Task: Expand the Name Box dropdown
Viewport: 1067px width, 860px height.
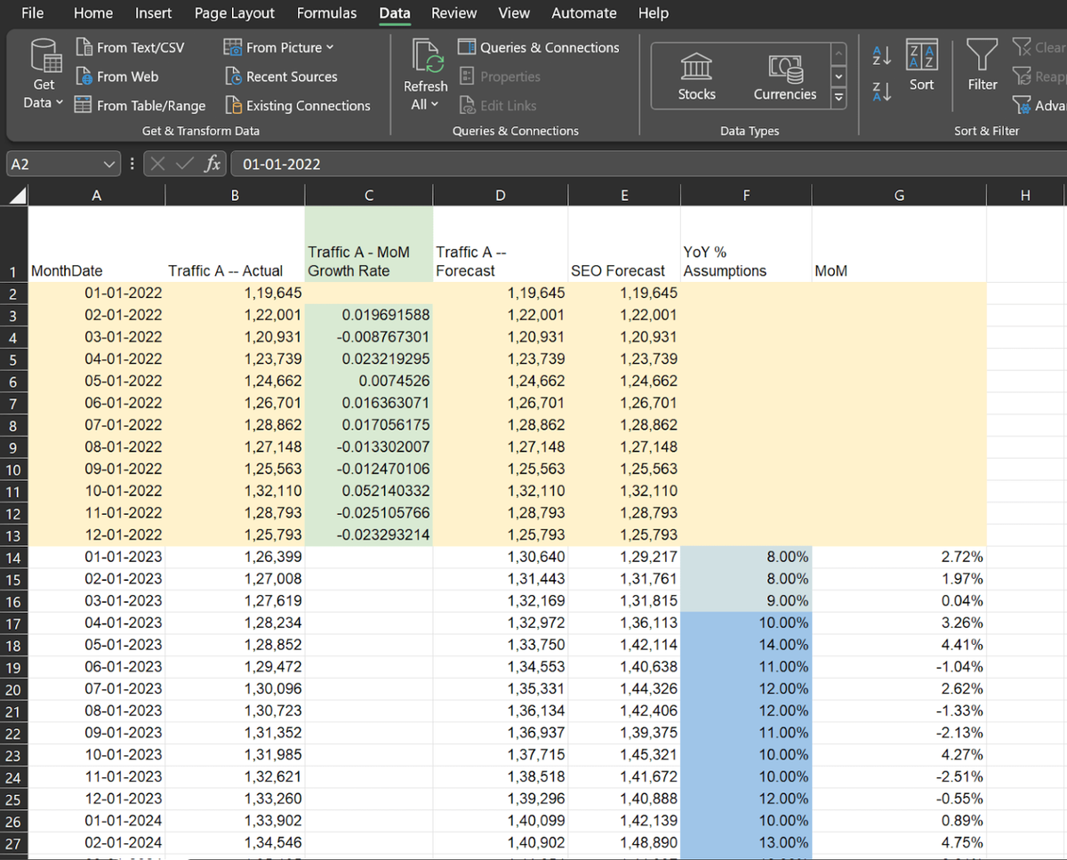Action: (x=109, y=164)
